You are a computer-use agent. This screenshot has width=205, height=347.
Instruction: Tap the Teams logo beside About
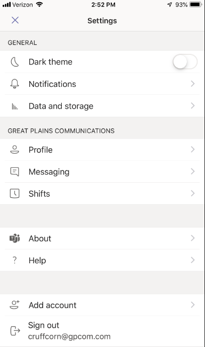(14, 238)
